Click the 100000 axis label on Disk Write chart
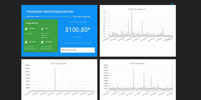The width and height of the screenshot is (201, 100). pos(106,65)
